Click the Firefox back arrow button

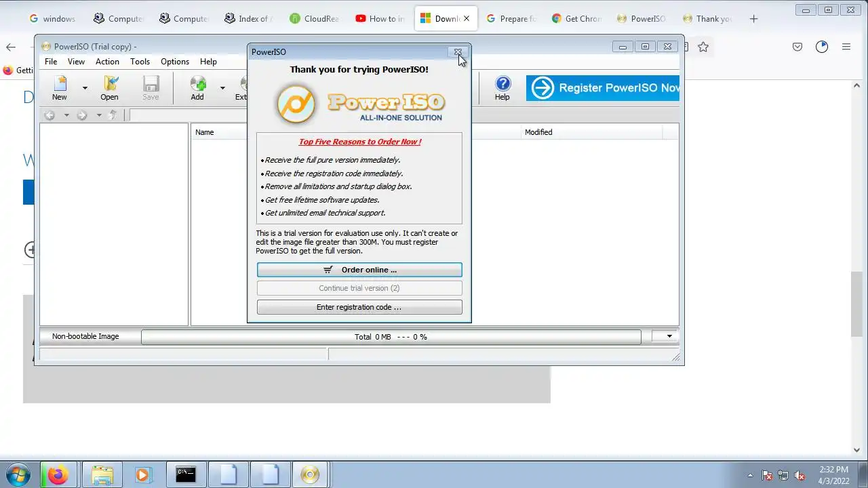11,47
